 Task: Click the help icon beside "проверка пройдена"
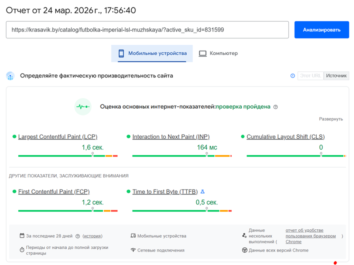point(275,107)
